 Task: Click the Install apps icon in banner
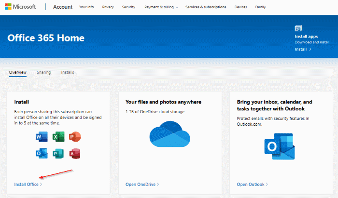coord(298,28)
